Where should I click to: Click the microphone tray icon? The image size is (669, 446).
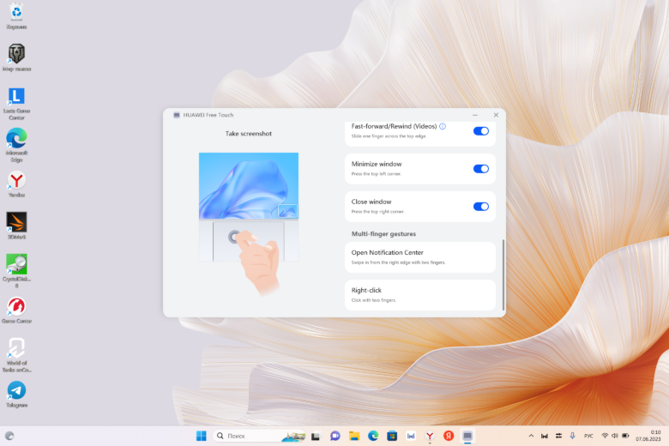click(573, 436)
